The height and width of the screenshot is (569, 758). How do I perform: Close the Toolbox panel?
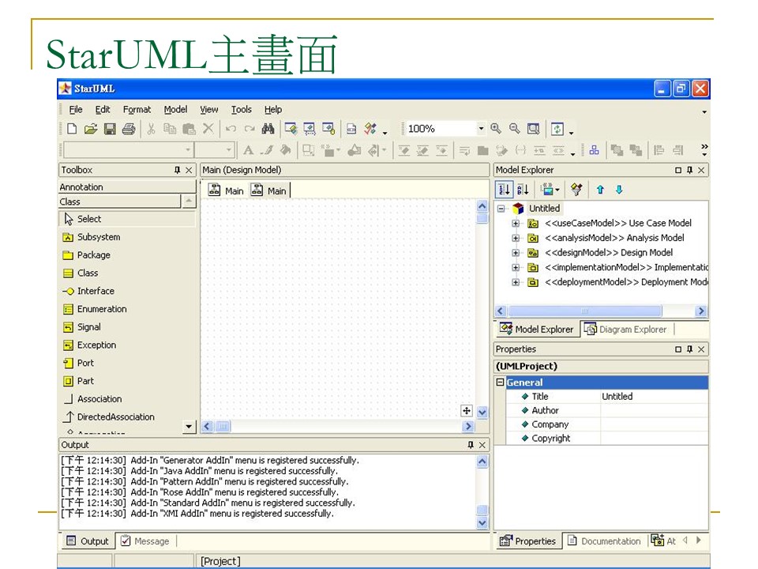(x=189, y=170)
